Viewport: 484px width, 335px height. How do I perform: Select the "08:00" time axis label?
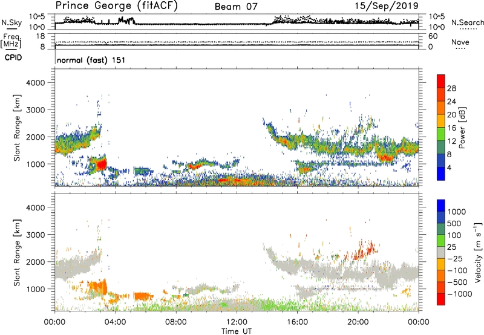(176, 322)
